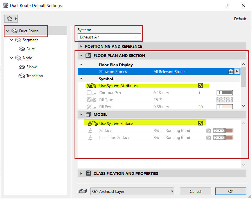Click the OK button
The image size is (252, 199).
(231, 191)
